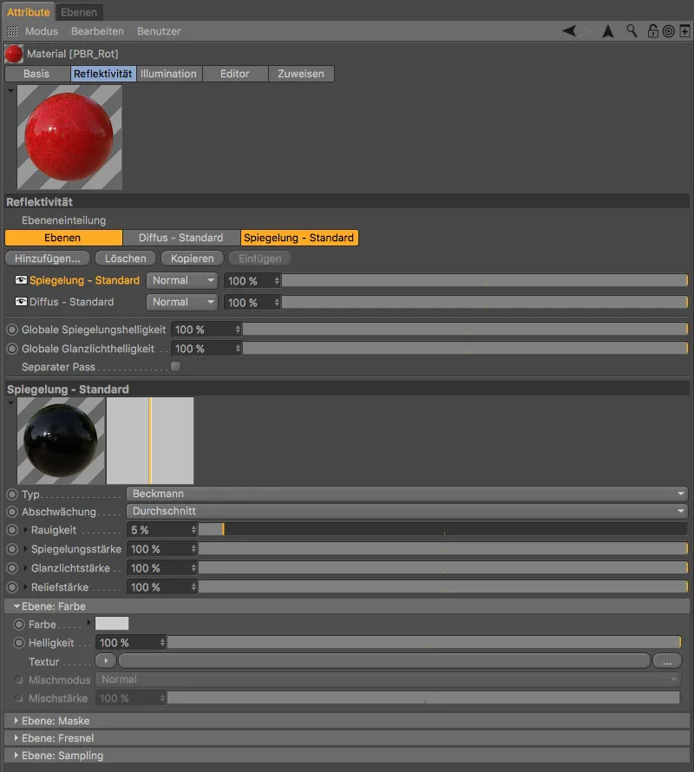
Task: Click the material icon beside Material [PBR_Rot]
Action: [x=13, y=53]
